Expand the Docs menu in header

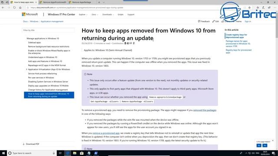point(95,14)
